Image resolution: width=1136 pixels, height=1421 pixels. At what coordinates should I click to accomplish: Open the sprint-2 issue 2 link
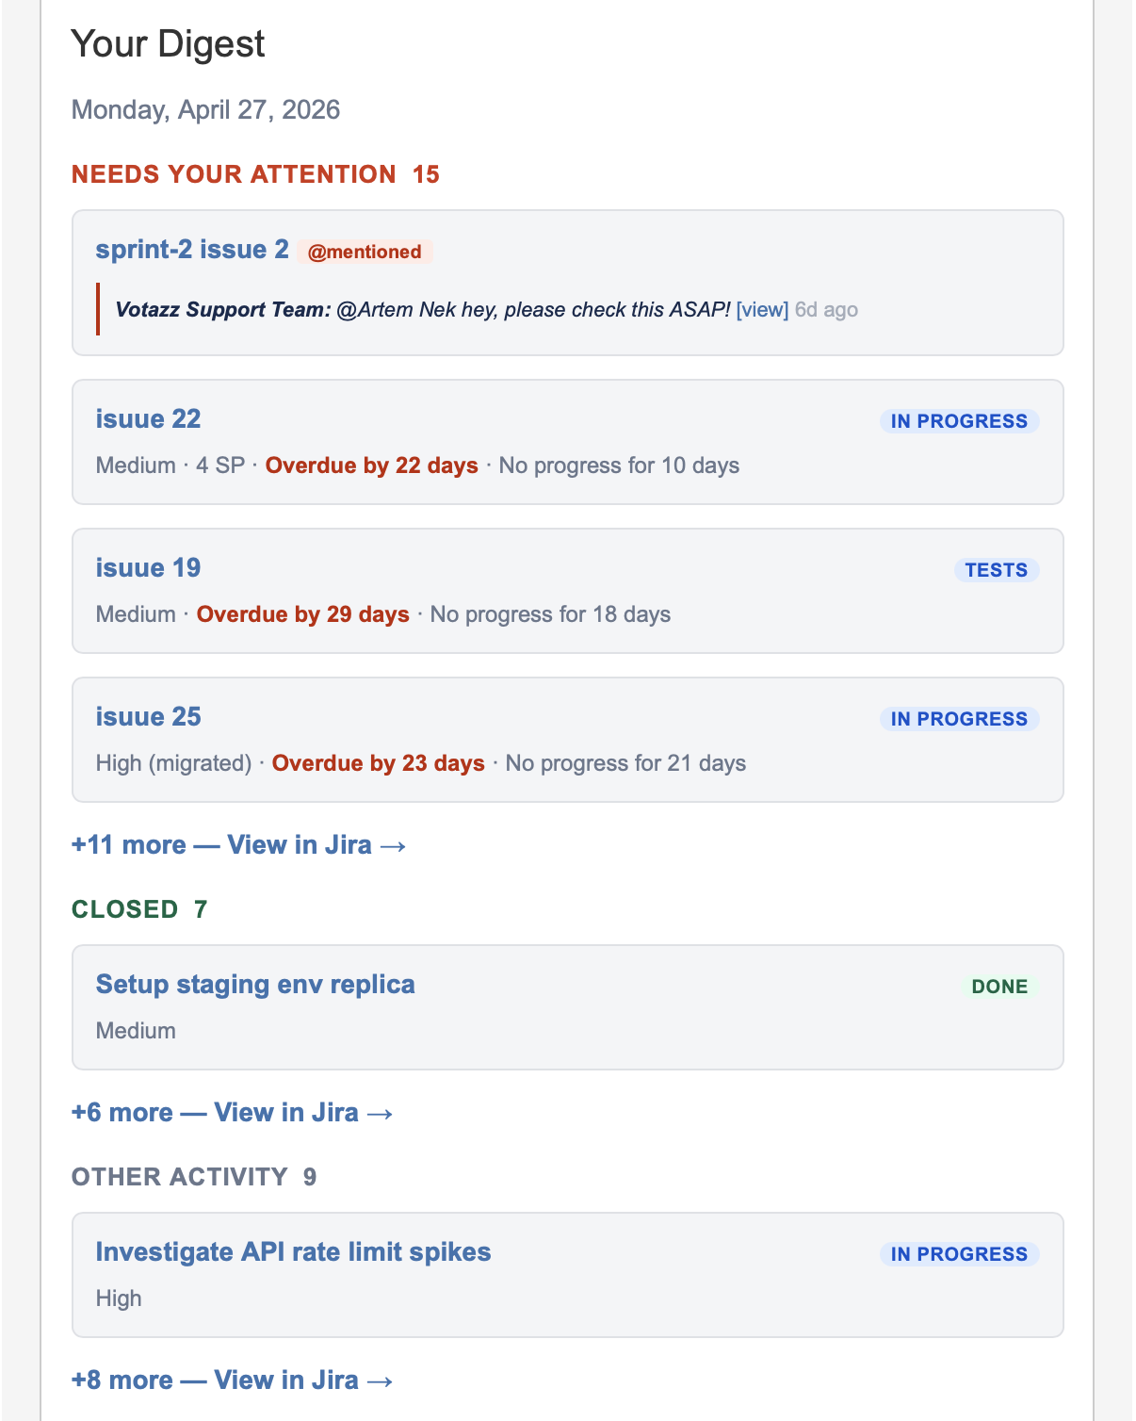(x=192, y=250)
